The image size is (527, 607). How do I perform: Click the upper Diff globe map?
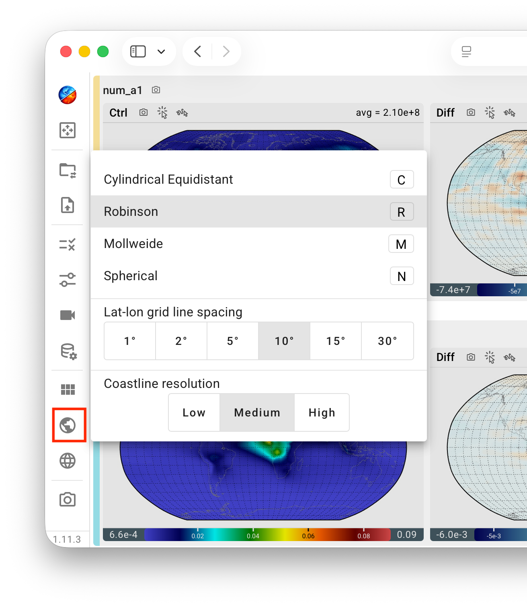point(487,203)
